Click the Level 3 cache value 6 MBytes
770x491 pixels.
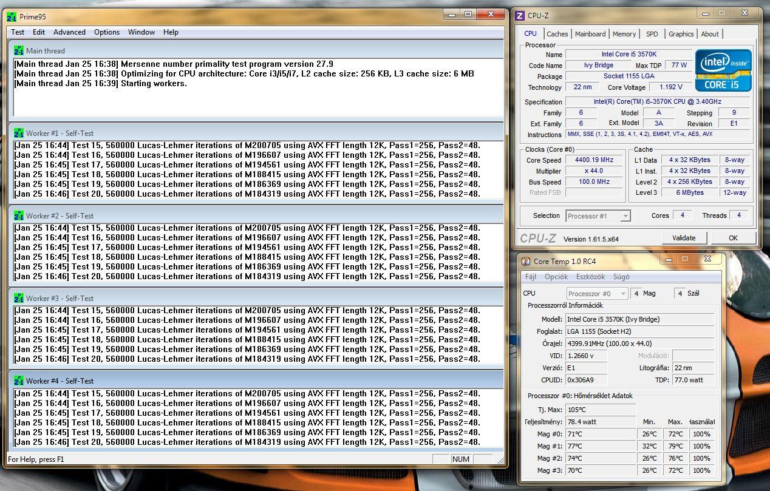tap(689, 193)
